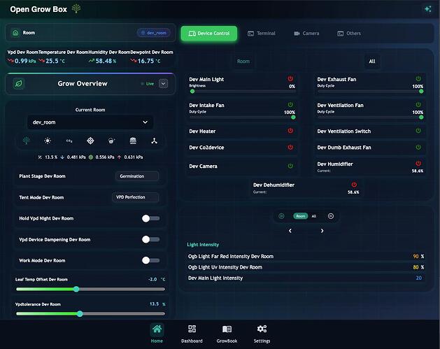Viewport: 440px width, 349px height.
Task: Select the three-node network icon in room toolbar
Action: pyautogui.click(x=154, y=141)
